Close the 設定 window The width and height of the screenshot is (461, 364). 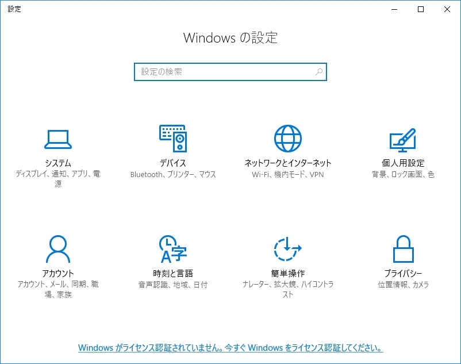click(447, 9)
